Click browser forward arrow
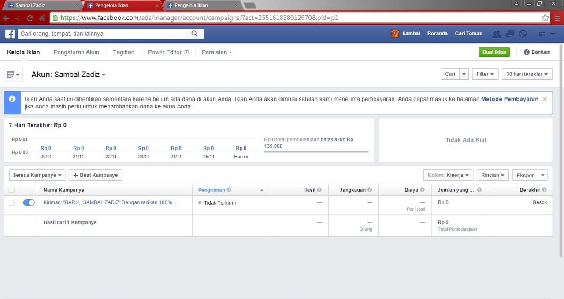This screenshot has width=564, height=299. click(x=18, y=18)
